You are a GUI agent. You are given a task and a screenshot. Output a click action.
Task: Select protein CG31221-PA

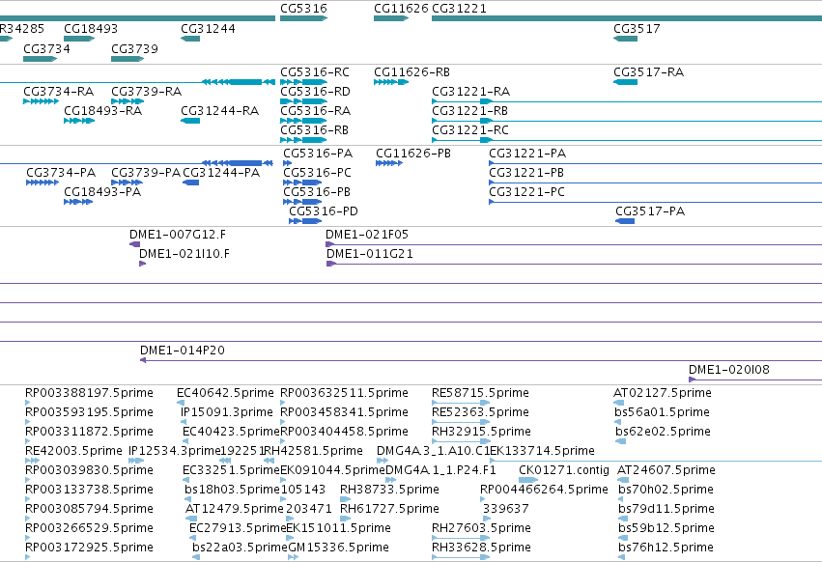pos(655,163)
